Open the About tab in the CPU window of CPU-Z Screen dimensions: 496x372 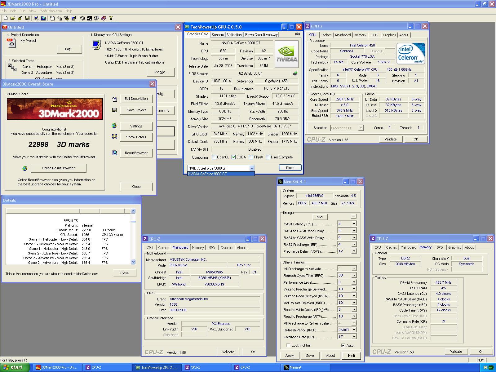pos(404,35)
